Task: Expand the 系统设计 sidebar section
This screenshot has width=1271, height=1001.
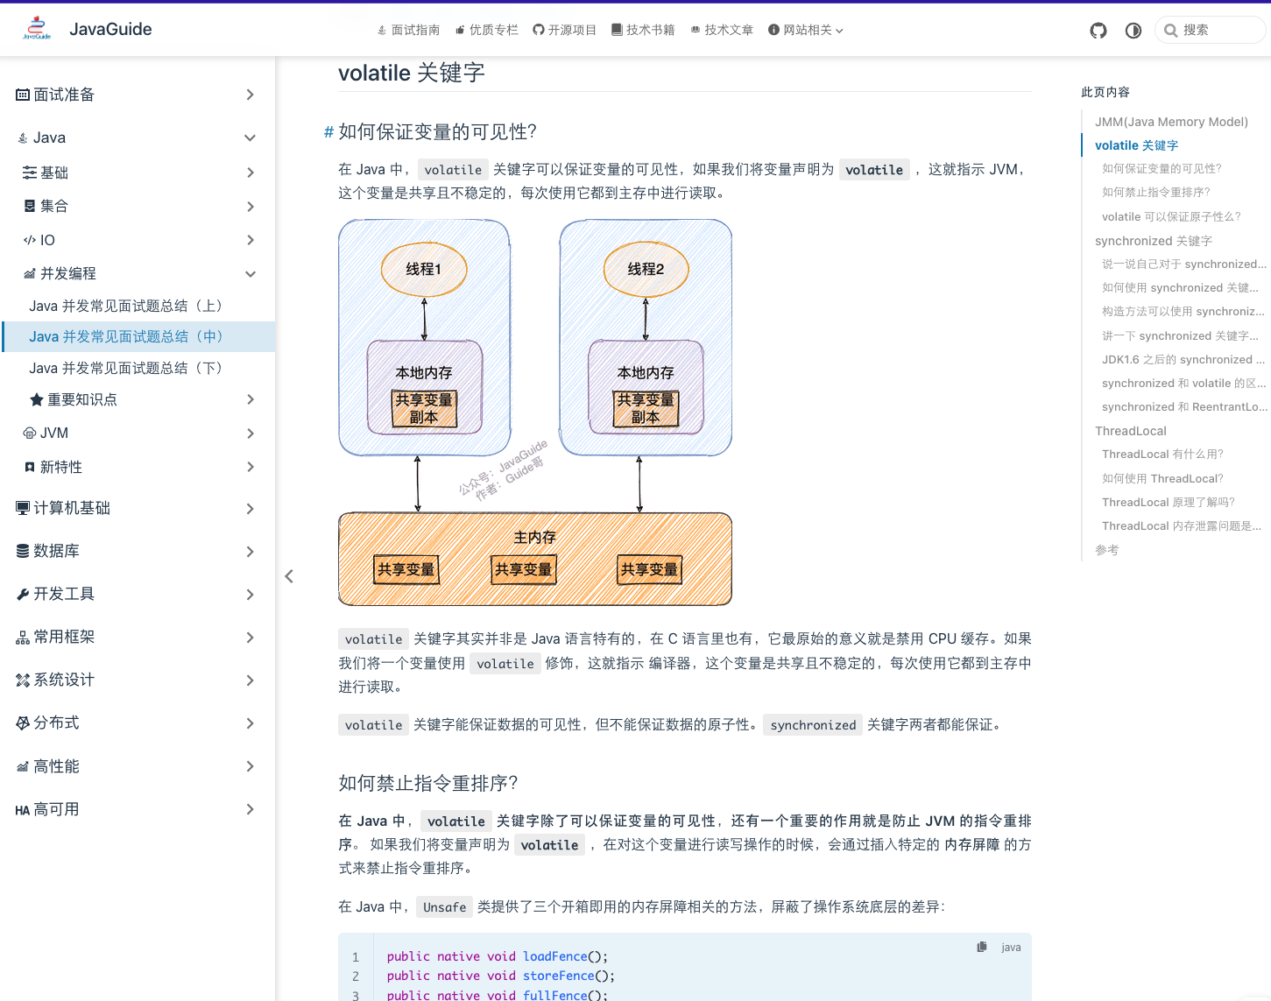Action: coord(138,680)
